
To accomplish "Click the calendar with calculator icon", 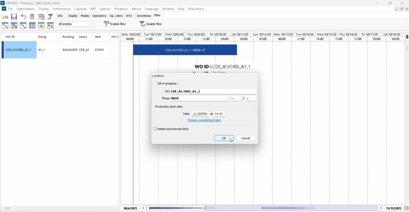I will (41, 17).
